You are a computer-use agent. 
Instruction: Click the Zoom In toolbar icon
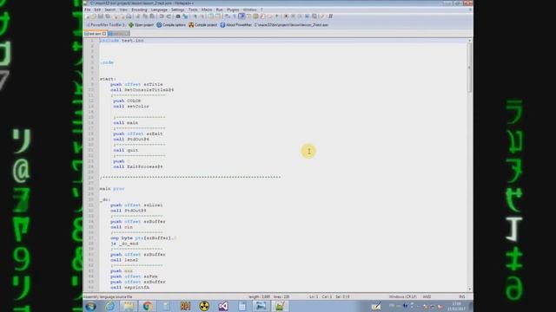click(x=195, y=16)
